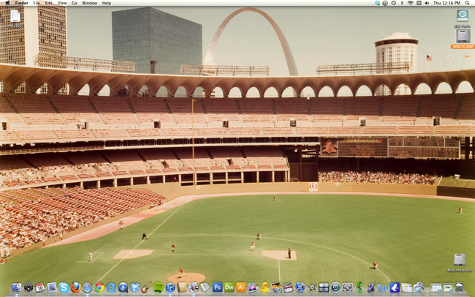Open the Trash in the Dock
Viewport: 475px width, 297px height.
click(459, 287)
